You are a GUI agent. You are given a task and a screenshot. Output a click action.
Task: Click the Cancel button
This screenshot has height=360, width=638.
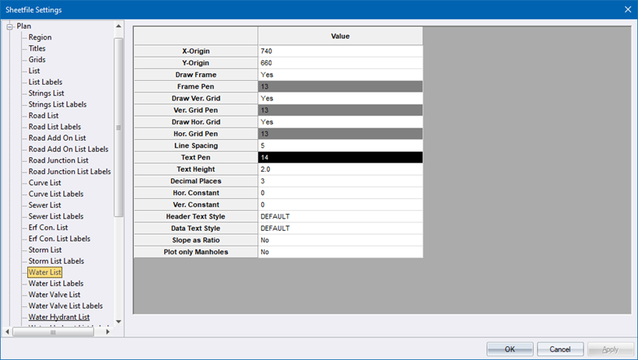tap(560, 349)
